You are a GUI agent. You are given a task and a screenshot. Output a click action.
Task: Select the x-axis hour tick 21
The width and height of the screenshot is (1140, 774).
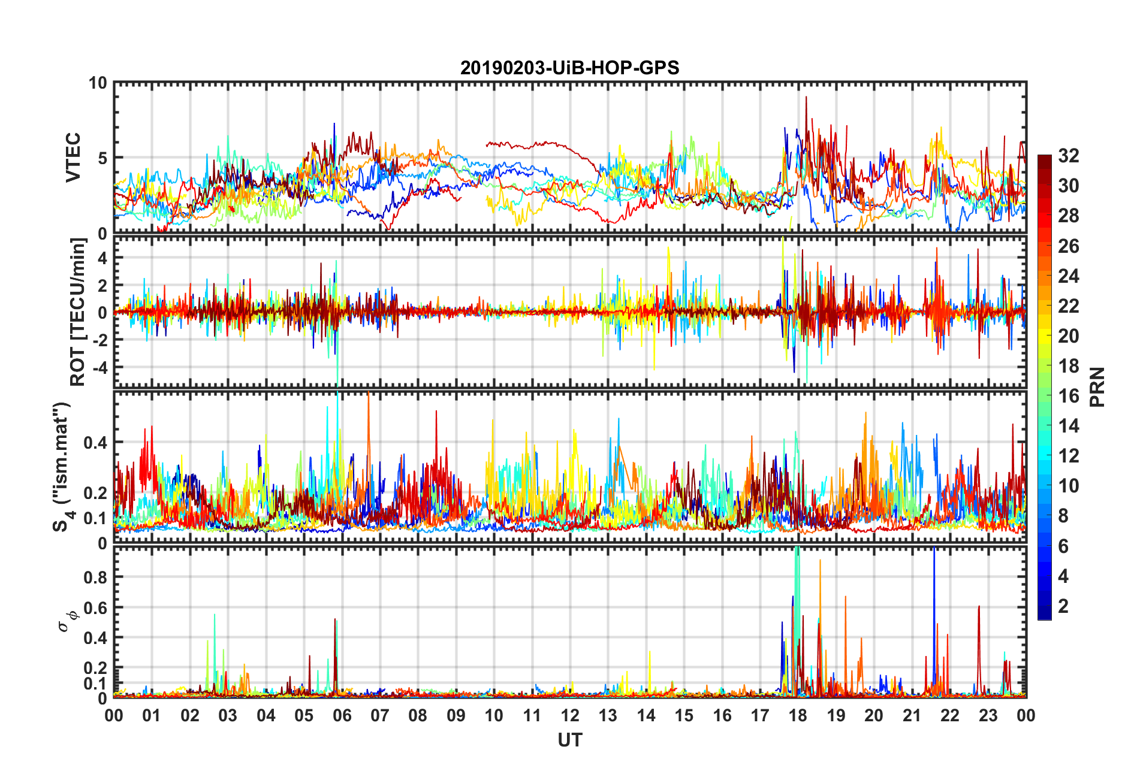coord(912,715)
